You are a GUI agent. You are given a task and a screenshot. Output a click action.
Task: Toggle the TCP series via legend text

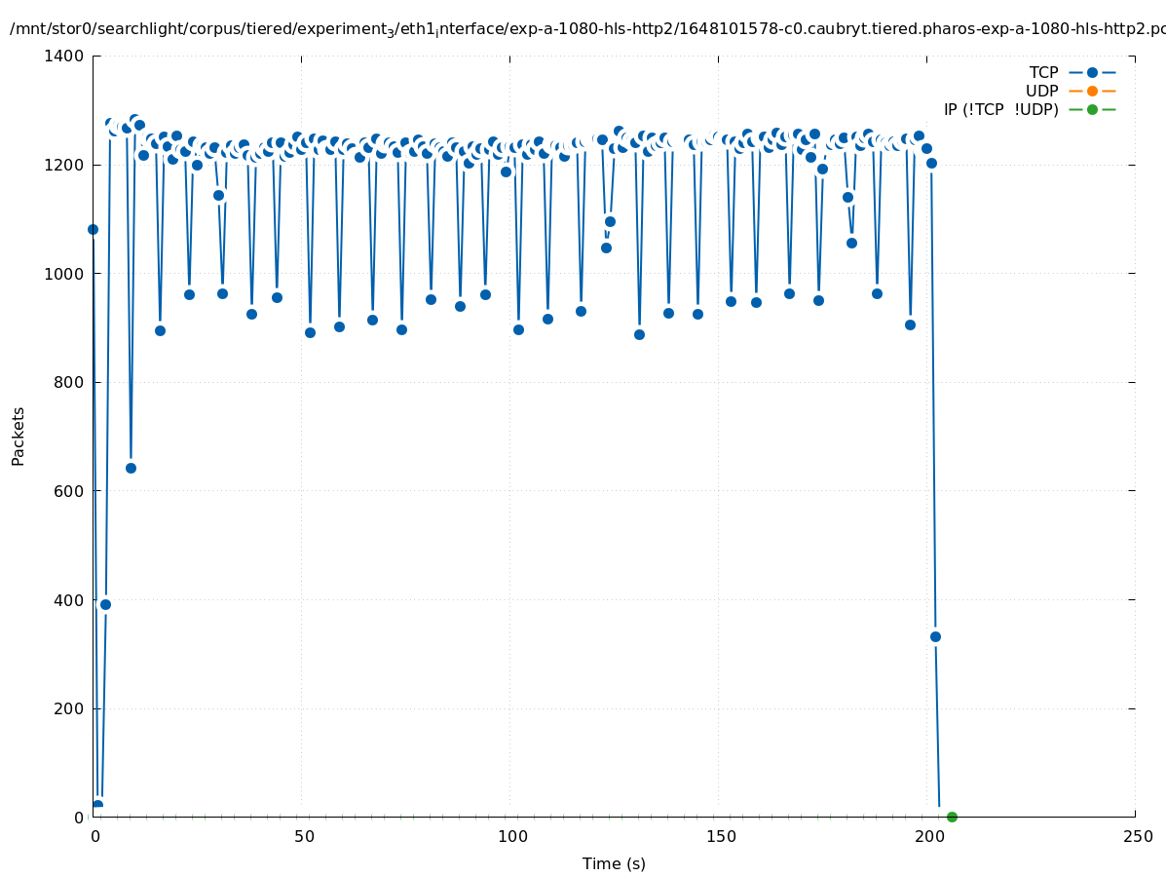[x=1043, y=72]
